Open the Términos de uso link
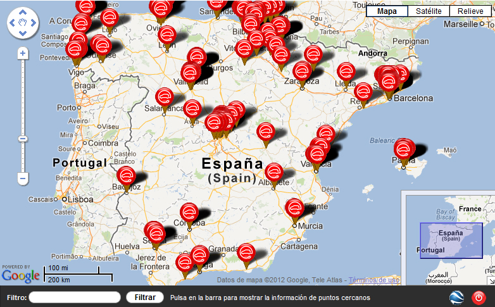This screenshot has width=495, height=307. point(373,280)
